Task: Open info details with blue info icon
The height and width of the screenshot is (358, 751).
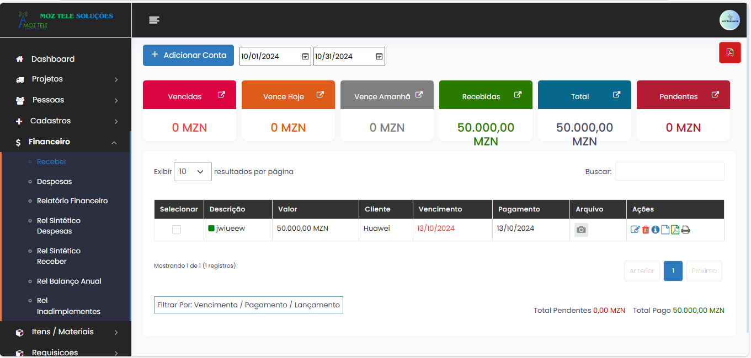Action: (x=656, y=229)
